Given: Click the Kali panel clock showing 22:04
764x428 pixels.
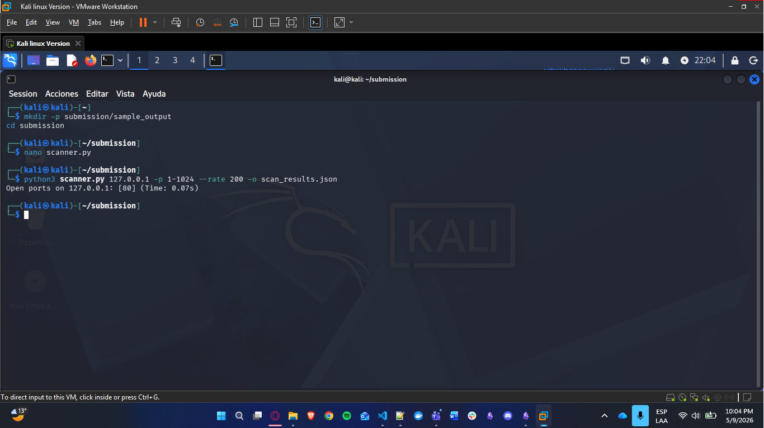Looking at the screenshot, I should click(705, 60).
